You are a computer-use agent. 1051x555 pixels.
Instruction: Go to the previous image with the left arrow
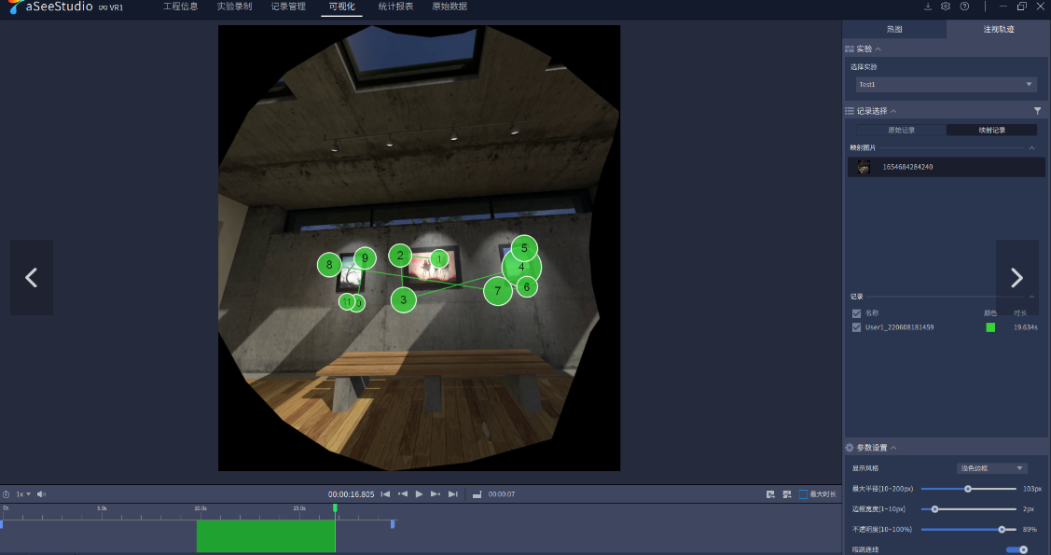click(x=32, y=277)
